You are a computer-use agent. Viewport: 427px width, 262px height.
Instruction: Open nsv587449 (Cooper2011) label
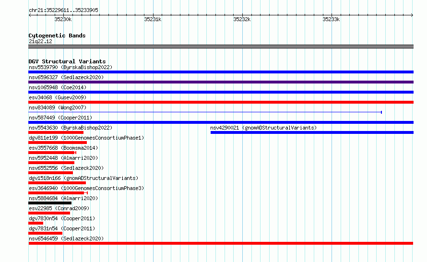(x=60, y=118)
